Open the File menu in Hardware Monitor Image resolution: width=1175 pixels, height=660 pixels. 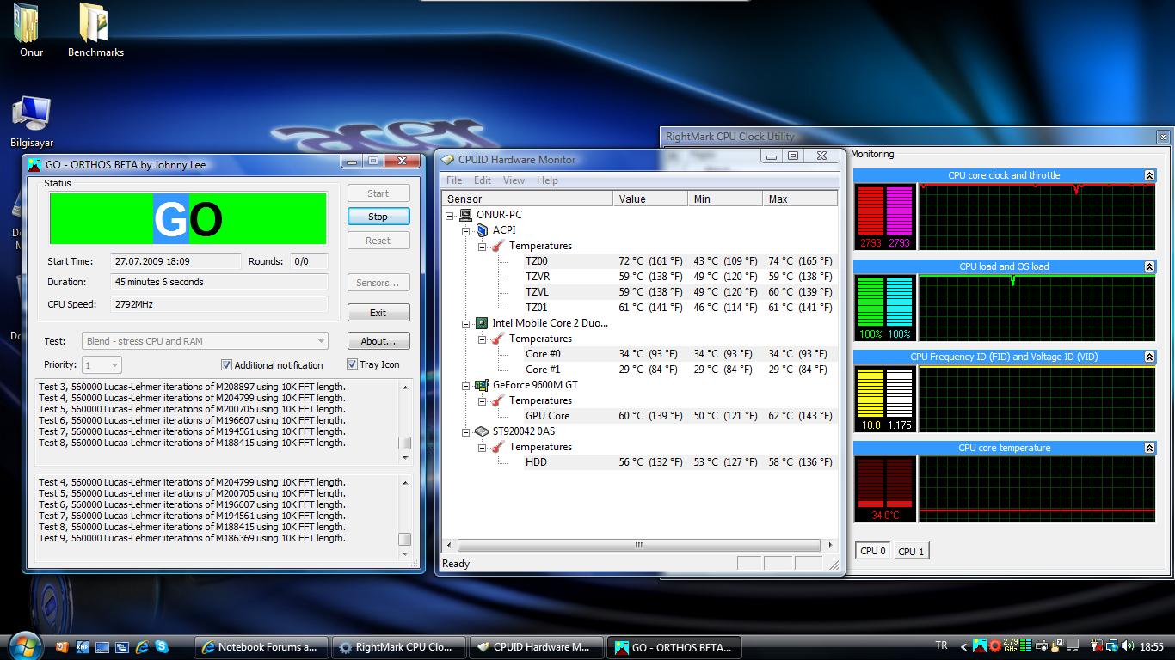[454, 180]
